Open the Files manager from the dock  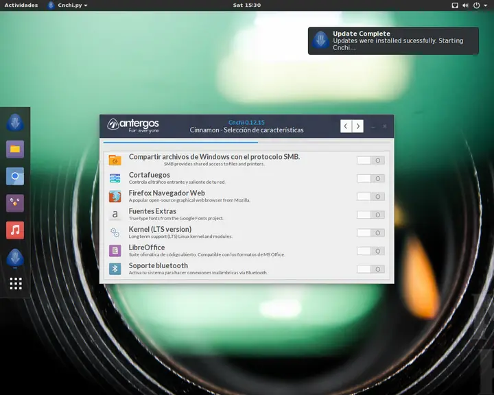pyautogui.click(x=15, y=149)
